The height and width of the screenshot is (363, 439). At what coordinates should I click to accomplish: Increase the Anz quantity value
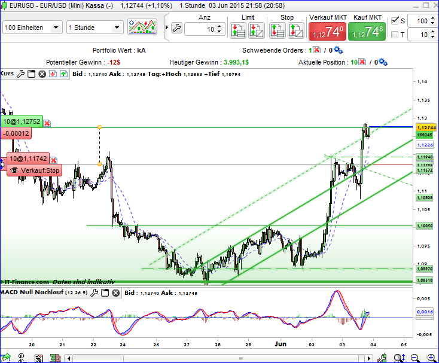[219, 27]
